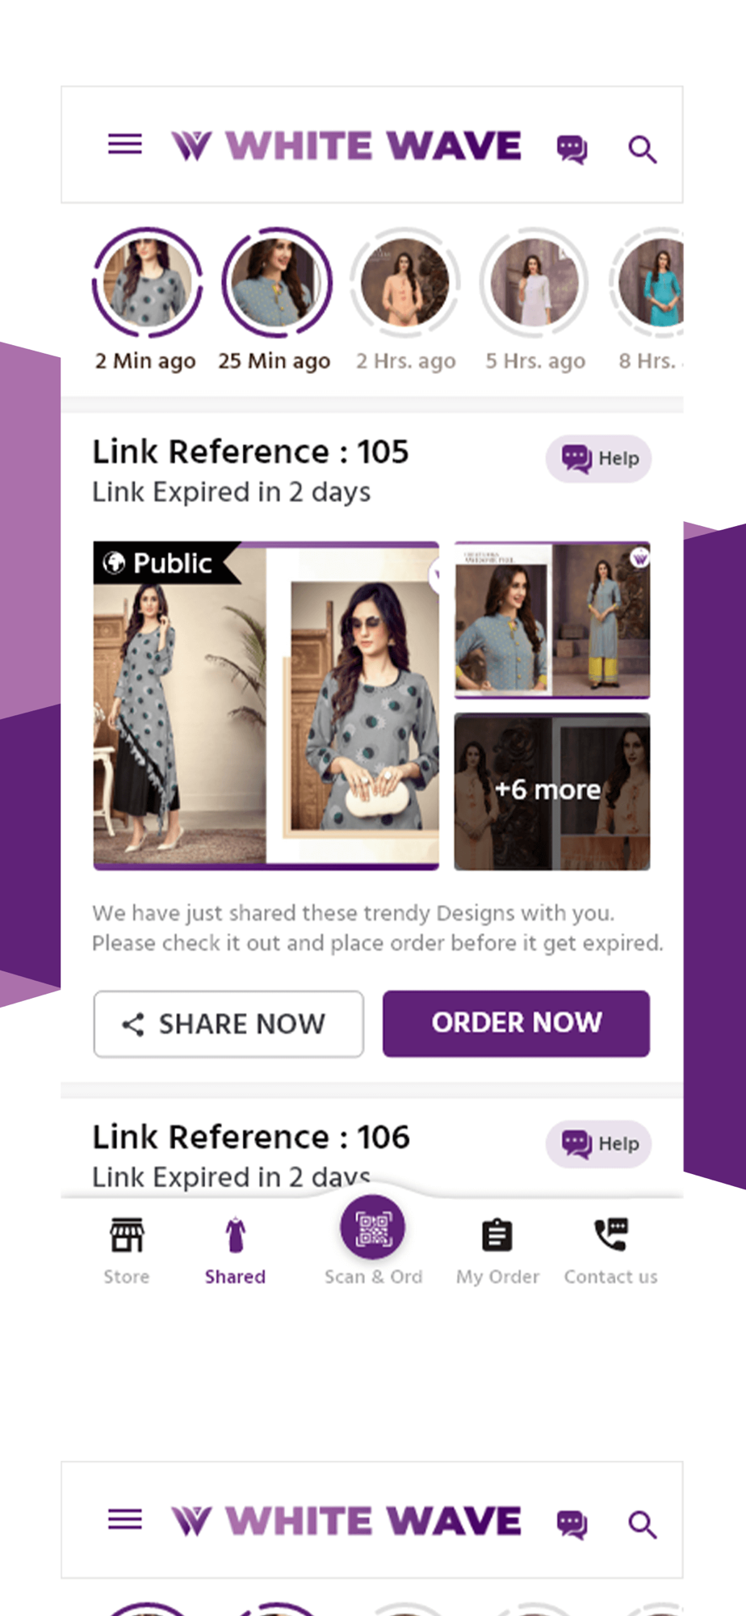
Task: Click the ORDER NOW button
Action: [x=517, y=1023]
